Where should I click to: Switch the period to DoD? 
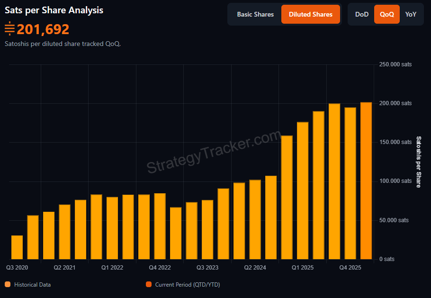(362, 14)
